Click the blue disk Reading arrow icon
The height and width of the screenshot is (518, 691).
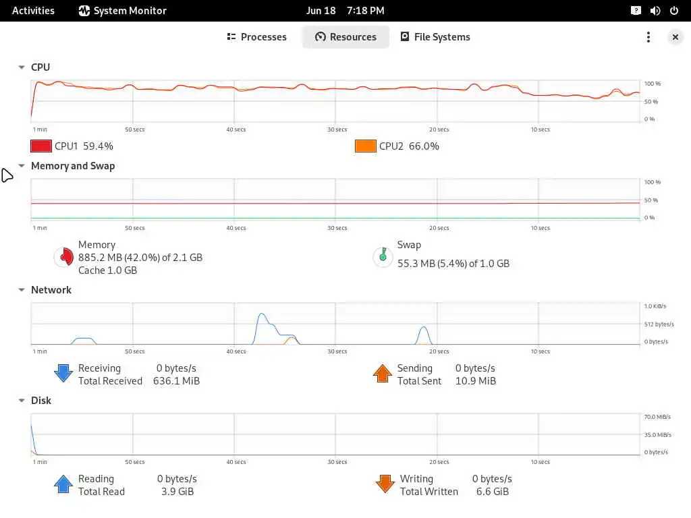63,484
